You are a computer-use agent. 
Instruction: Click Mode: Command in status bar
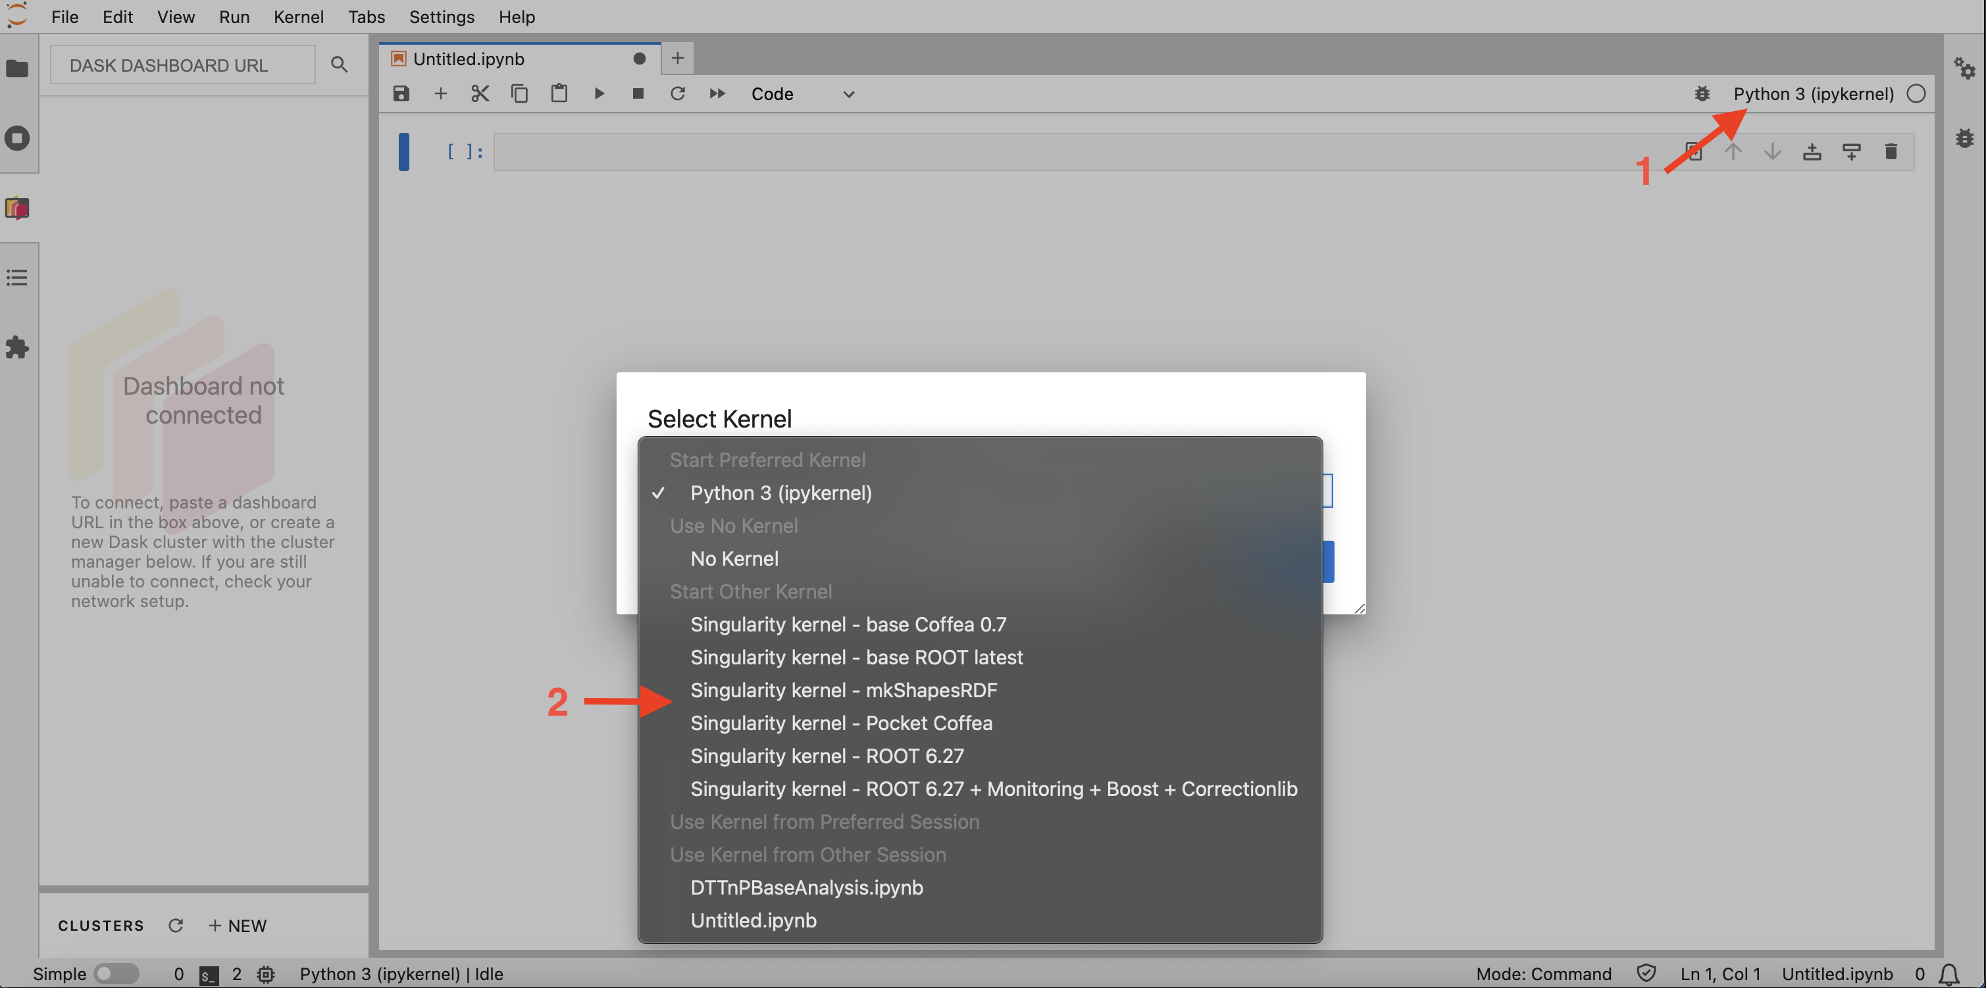(1544, 974)
